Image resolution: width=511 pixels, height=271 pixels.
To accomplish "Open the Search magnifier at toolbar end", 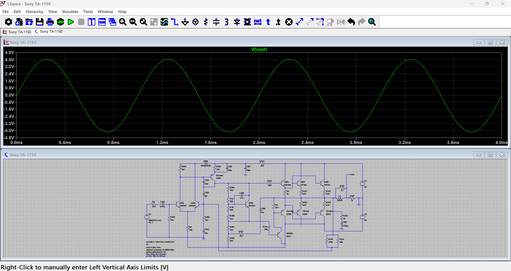I will pyautogui.click(x=372, y=22).
